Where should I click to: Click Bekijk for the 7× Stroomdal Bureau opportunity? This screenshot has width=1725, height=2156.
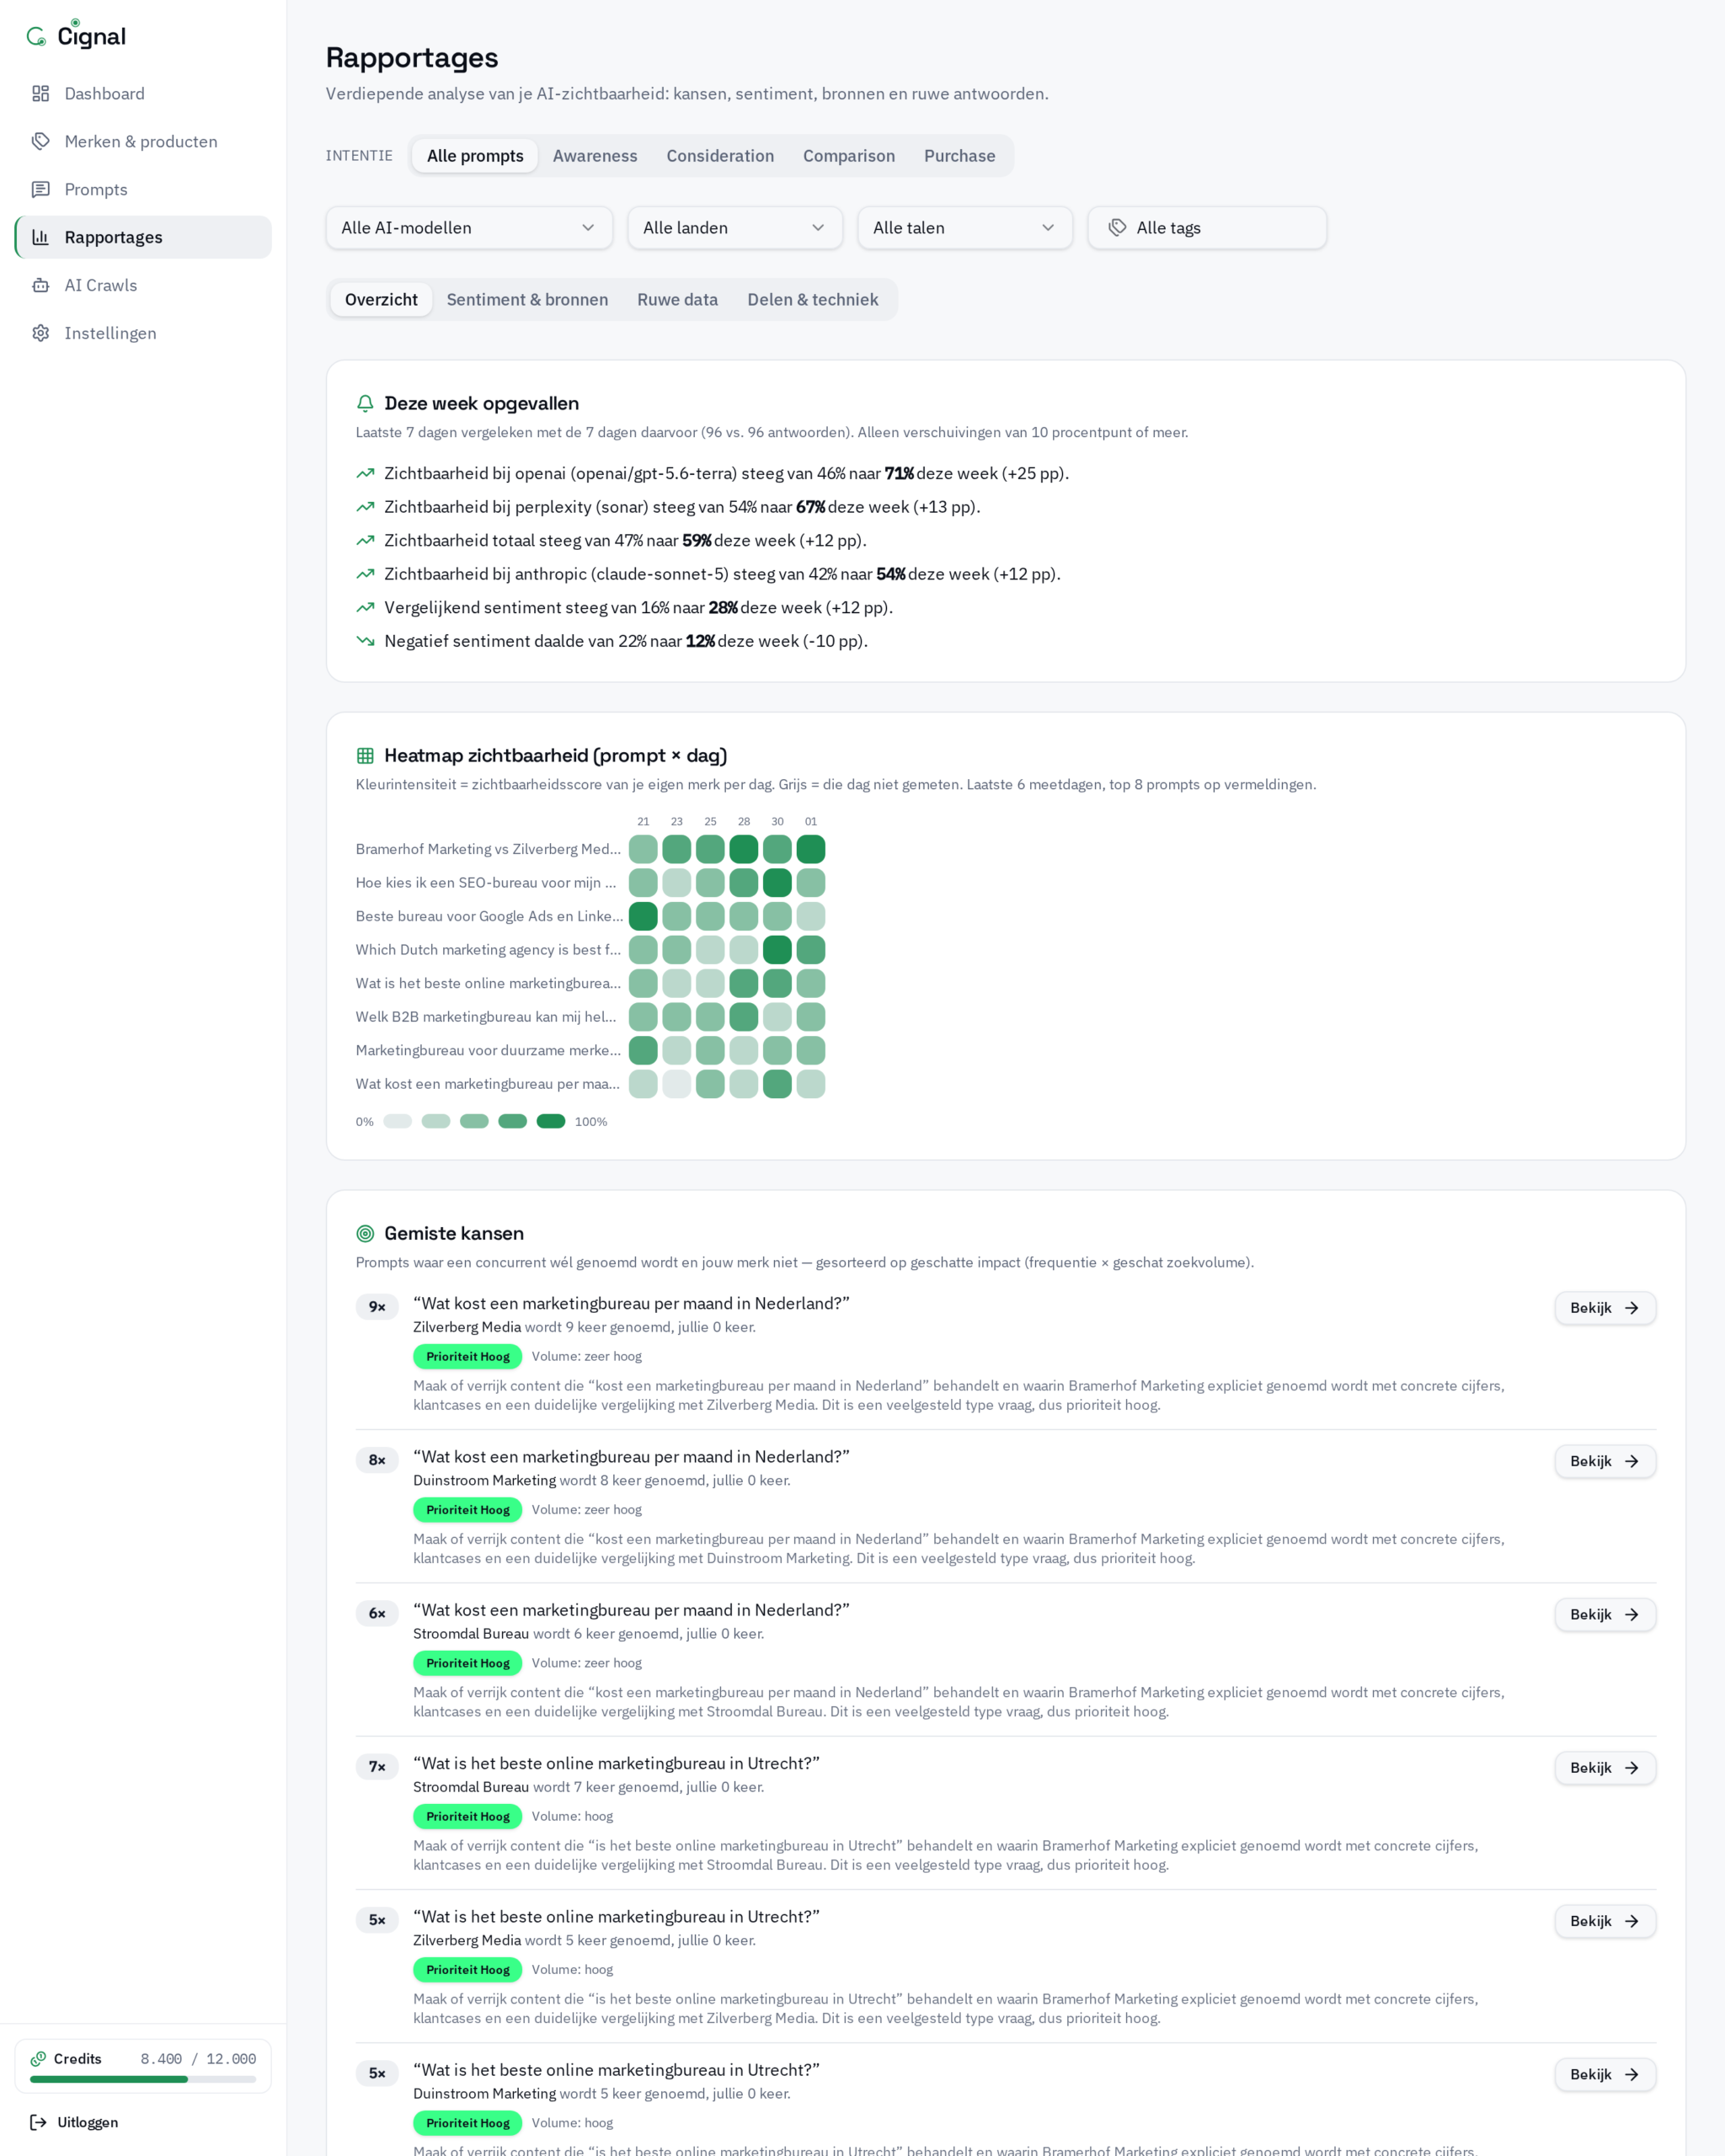1605,1769
